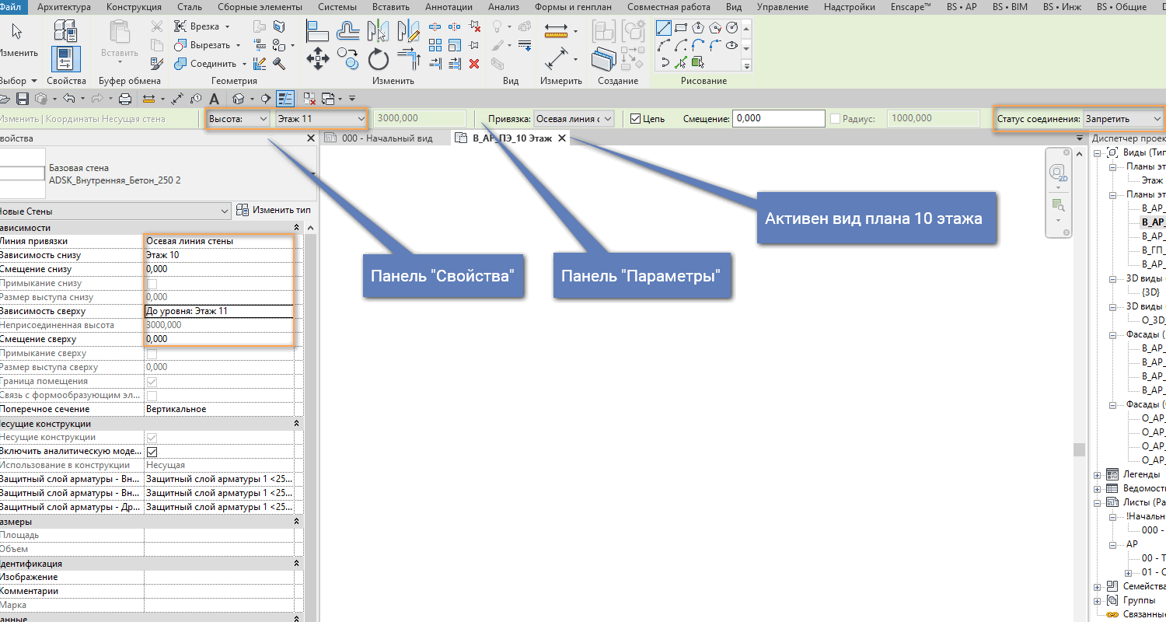The height and width of the screenshot is (622, 1166).
Task: Open the Привязка Осевая линия dropdown
Action: (x=574, y=119)
